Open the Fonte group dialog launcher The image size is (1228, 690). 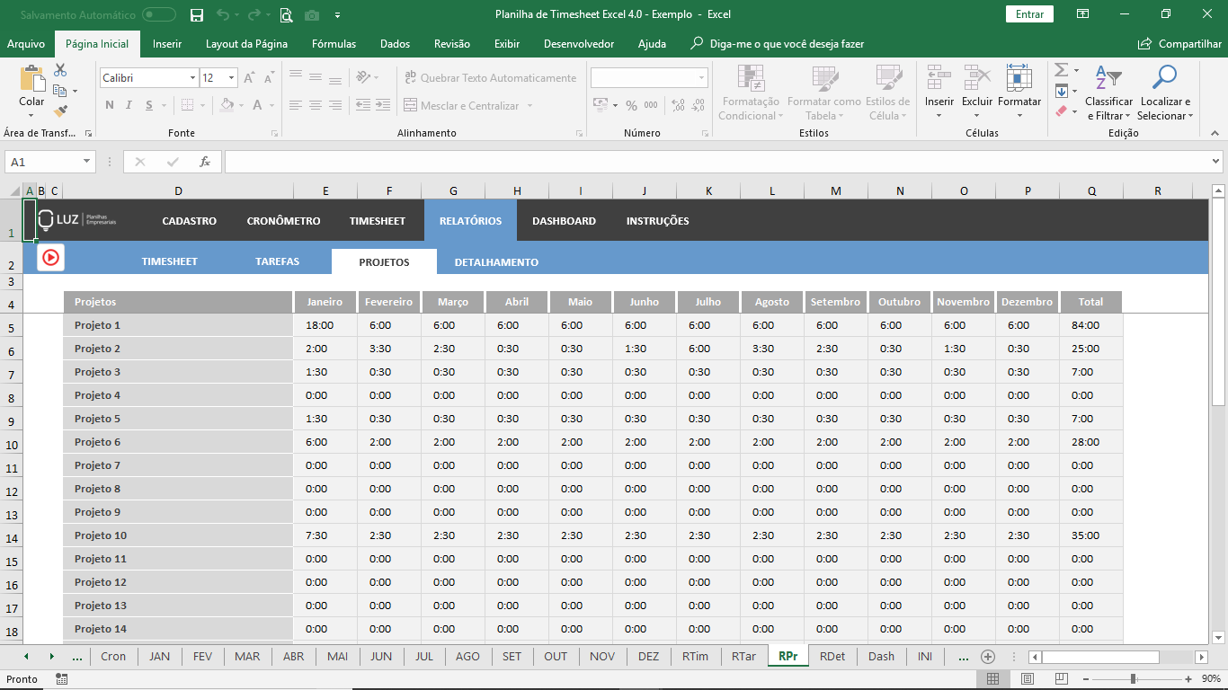coord(275,134)
